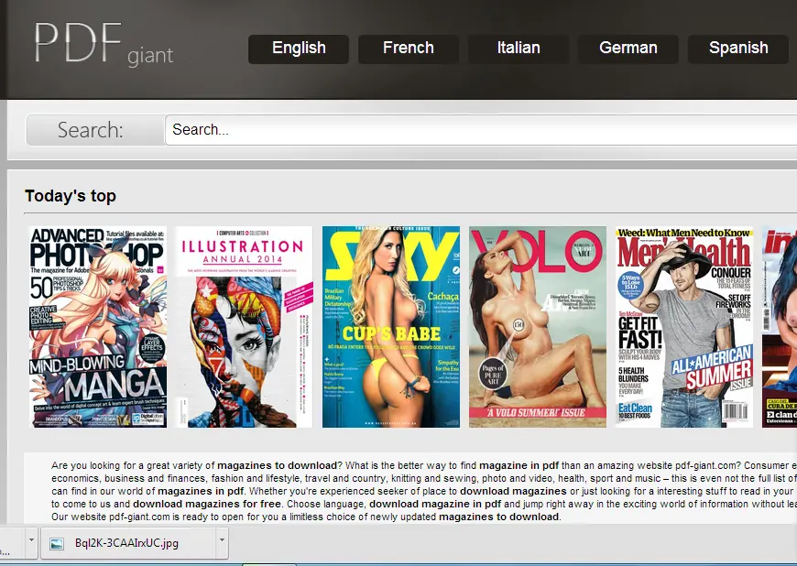Open the Advanced Photoshop magazine cover
The height and width of the screenshot is (566, 797).
coord(98,327)
